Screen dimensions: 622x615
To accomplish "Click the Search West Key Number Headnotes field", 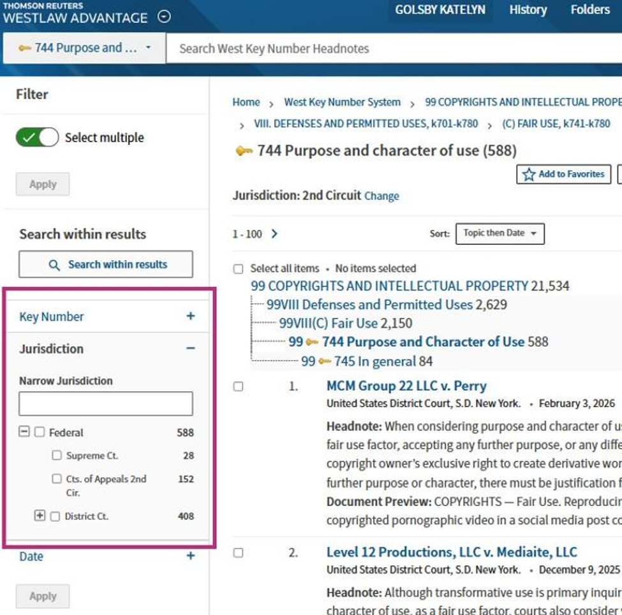I will 394,48.
